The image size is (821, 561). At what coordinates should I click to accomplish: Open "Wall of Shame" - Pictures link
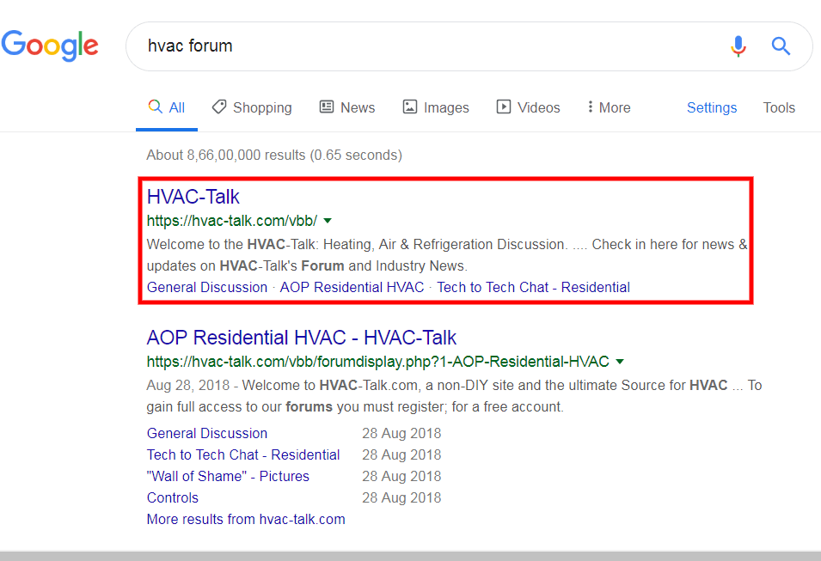click(x=228, y=476)
